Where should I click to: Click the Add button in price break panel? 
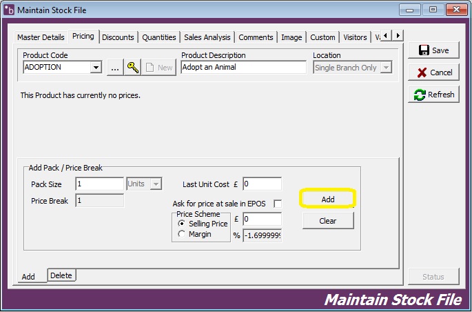(328, 199)
